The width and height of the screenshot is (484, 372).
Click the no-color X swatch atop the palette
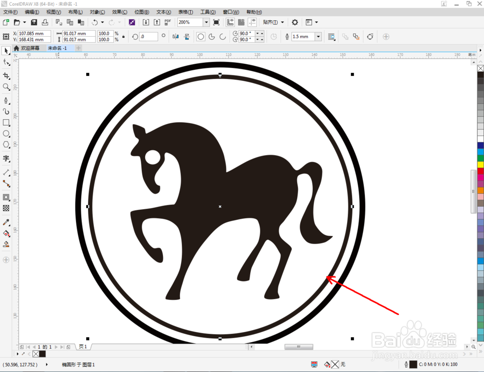click(x=481, y=68)
